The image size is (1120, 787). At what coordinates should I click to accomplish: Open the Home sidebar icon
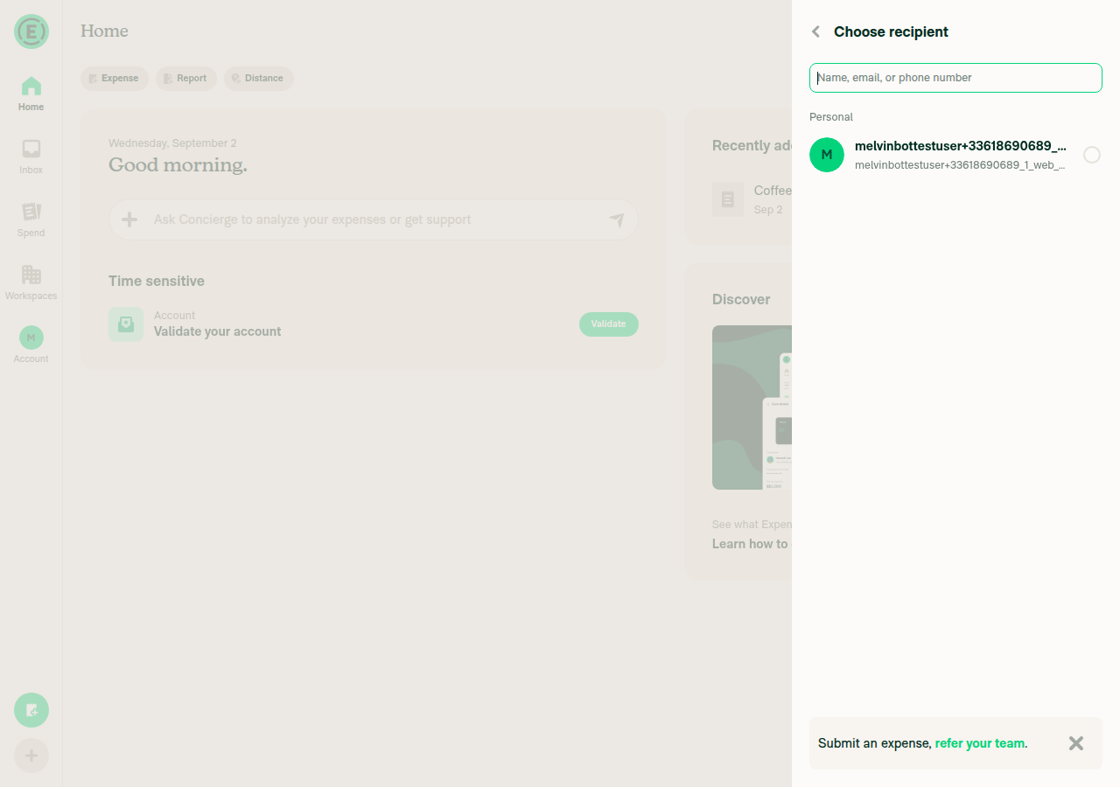point(31,94)
